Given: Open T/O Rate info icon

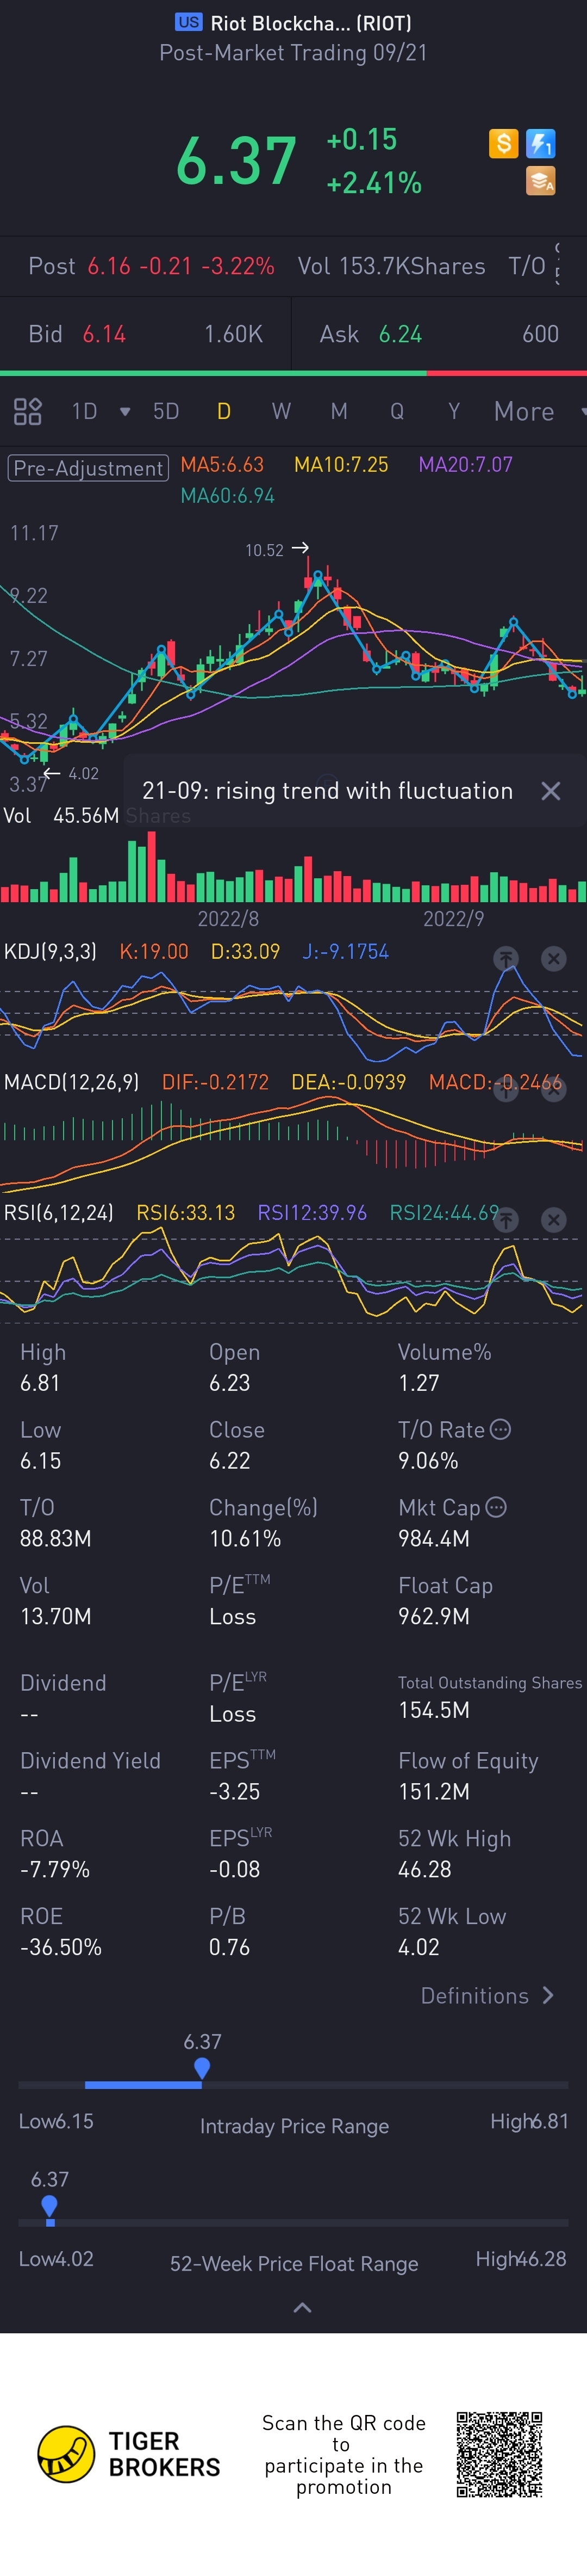Looking at the screenshot, I should (x=501, y=1429).
